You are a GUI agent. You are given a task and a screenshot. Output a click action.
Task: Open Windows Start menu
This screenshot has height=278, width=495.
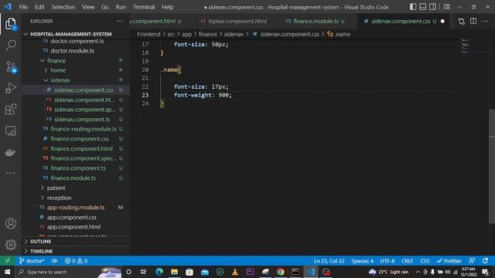(7, 272)
